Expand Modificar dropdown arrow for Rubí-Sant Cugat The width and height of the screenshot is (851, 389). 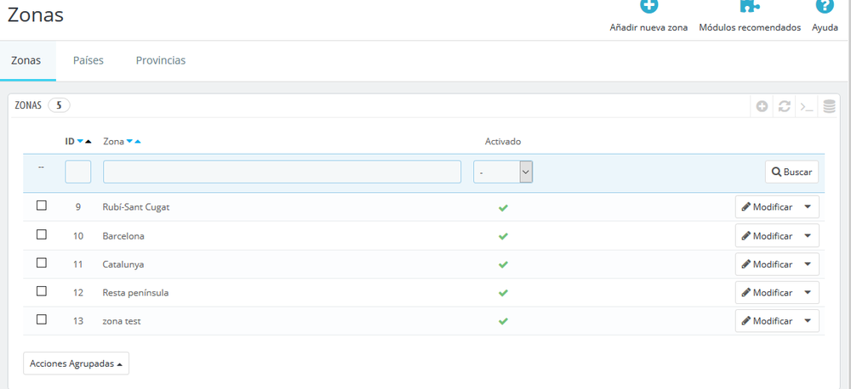pos(808,206)
